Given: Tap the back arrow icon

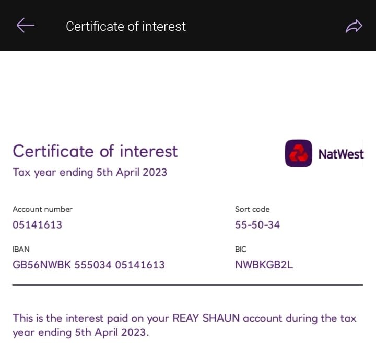Looking at the screenshot, I should (x=25, y=25).
